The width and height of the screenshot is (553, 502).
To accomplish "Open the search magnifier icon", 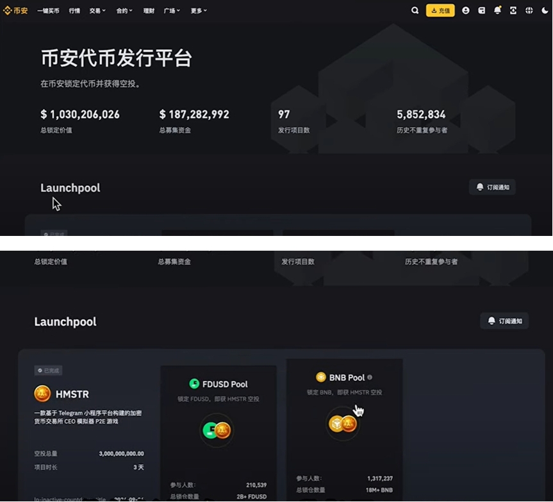I will point(415,11).
